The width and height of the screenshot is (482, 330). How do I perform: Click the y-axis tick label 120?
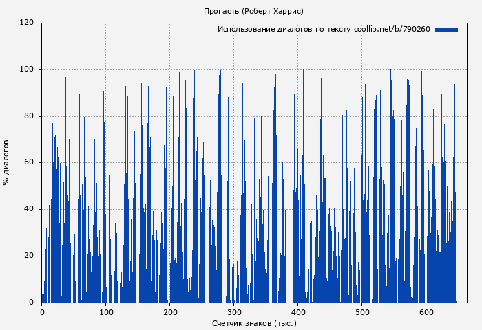(x=27, y=23)
